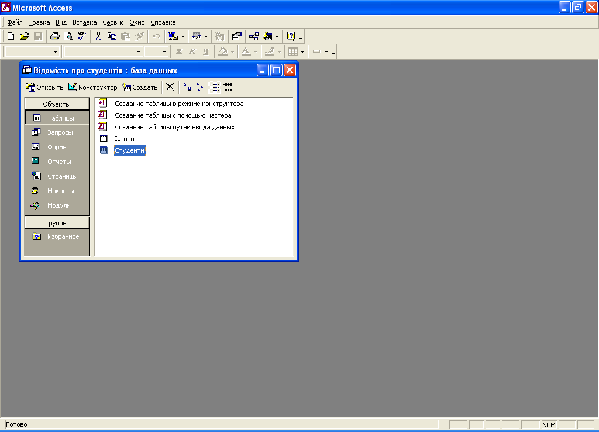Cut with the scissors icon
Screen dimensions: 599x432
[98, 36]
